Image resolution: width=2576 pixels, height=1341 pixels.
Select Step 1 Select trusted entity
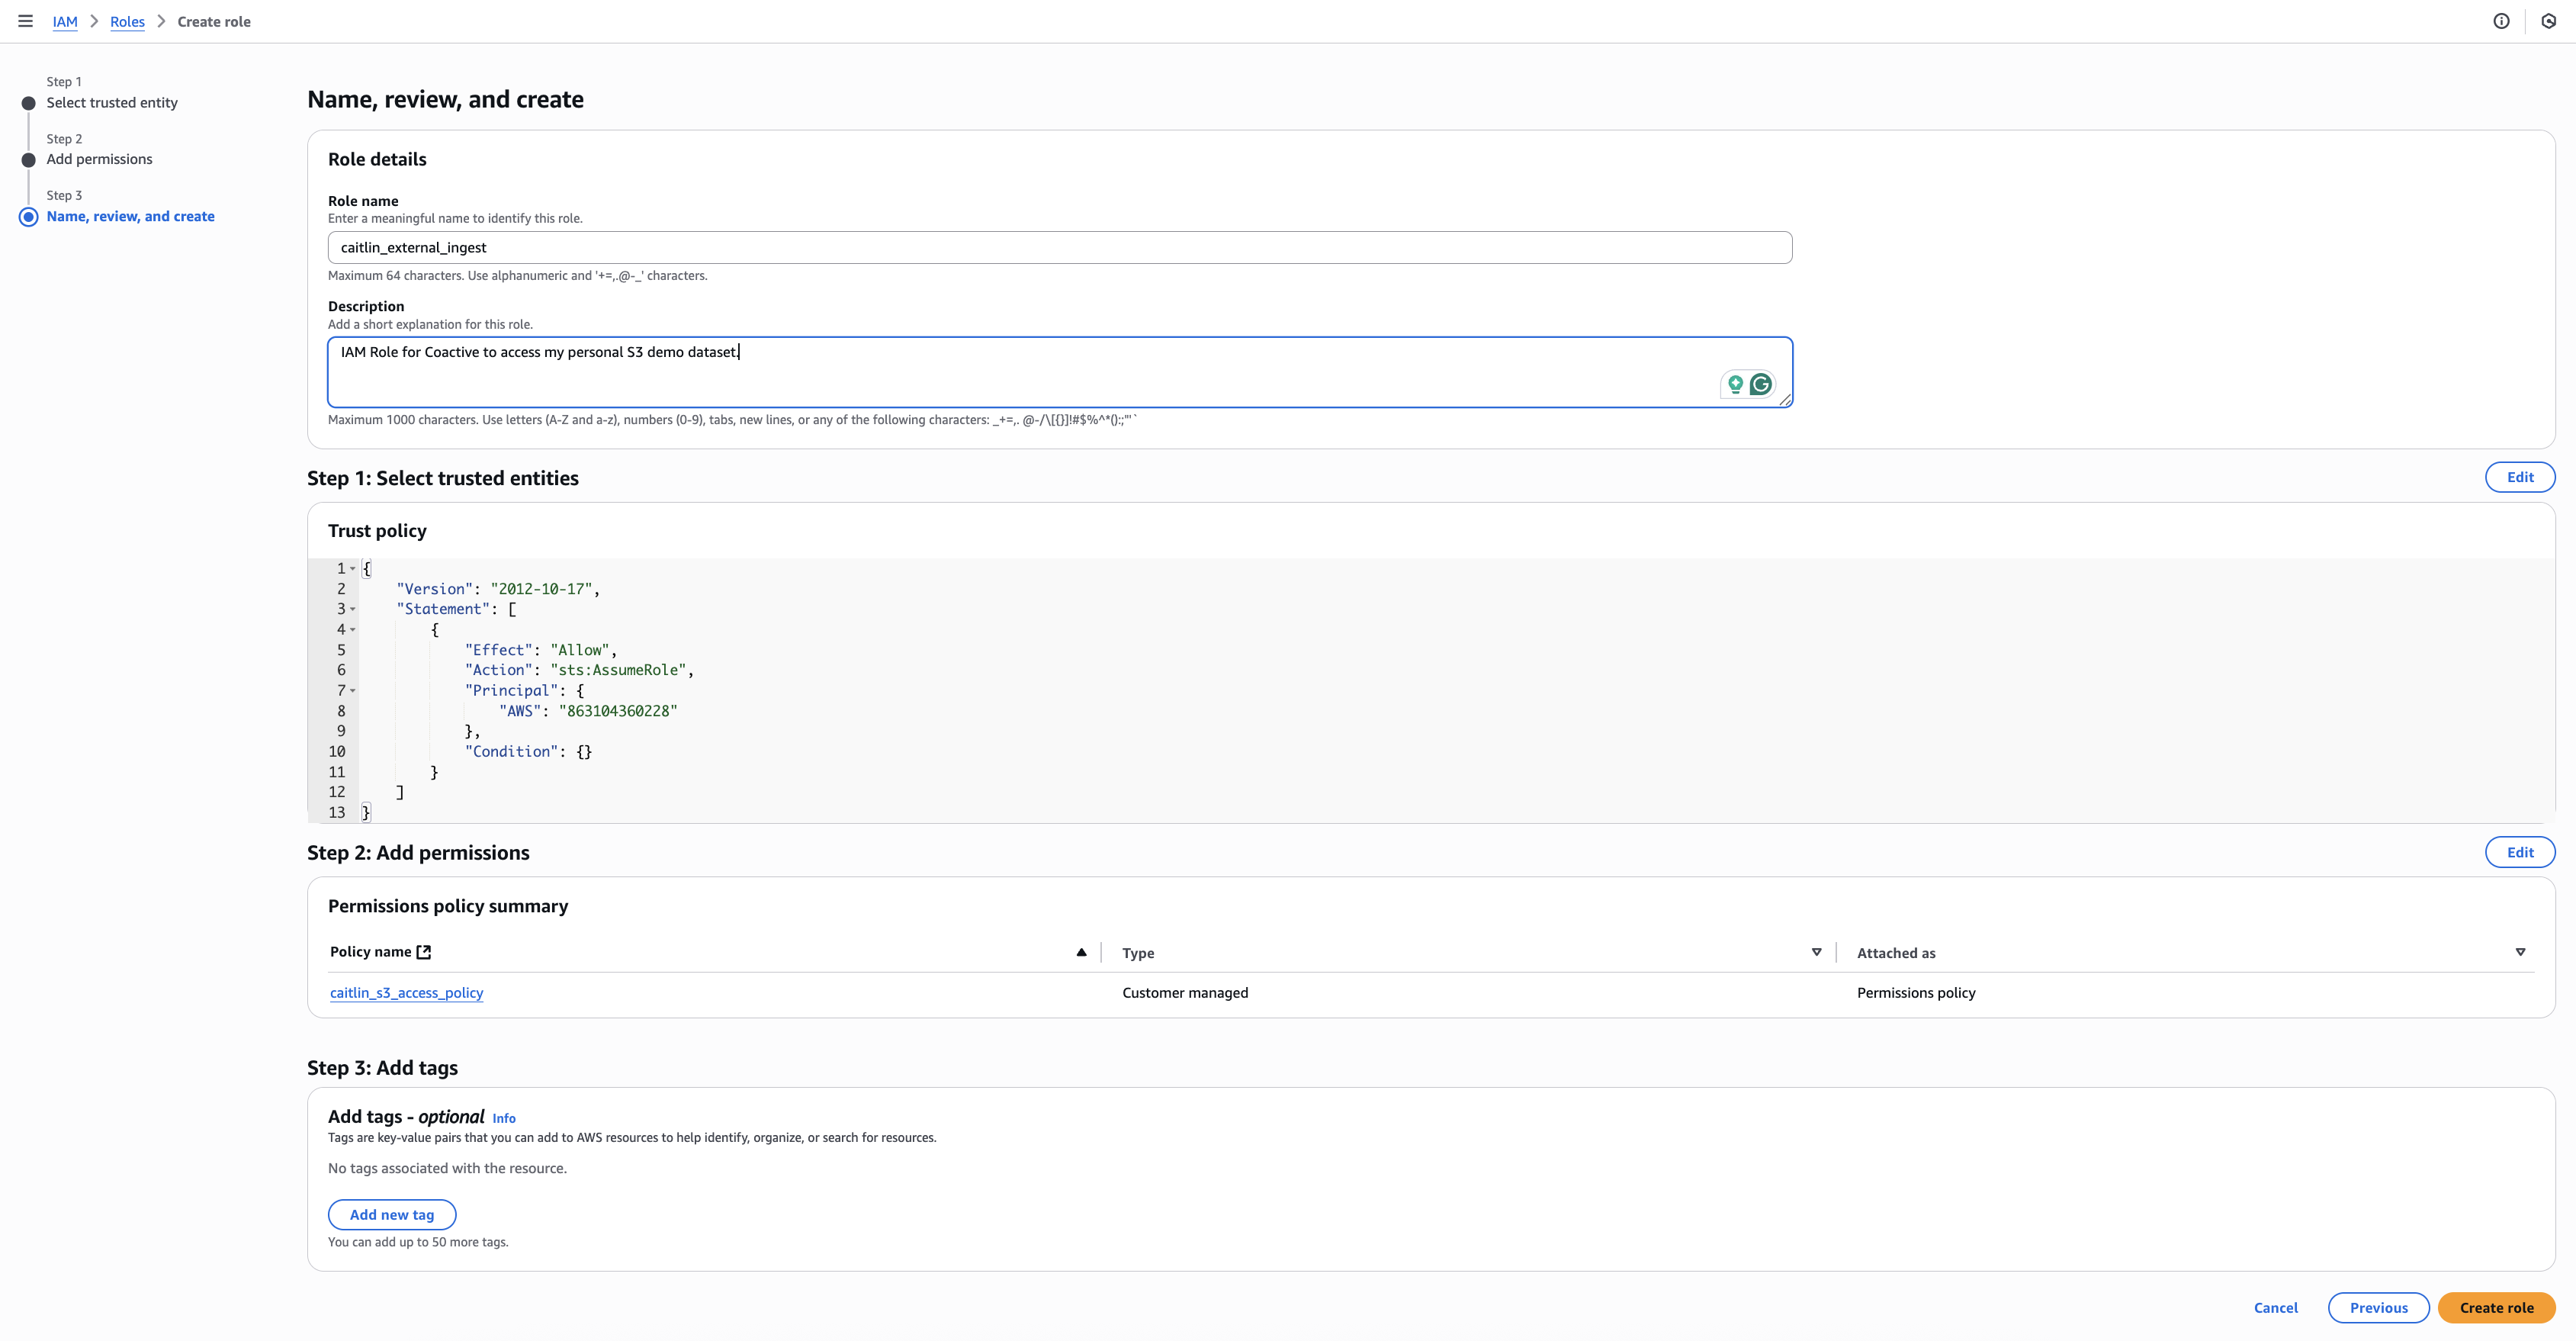coord(112,103)
